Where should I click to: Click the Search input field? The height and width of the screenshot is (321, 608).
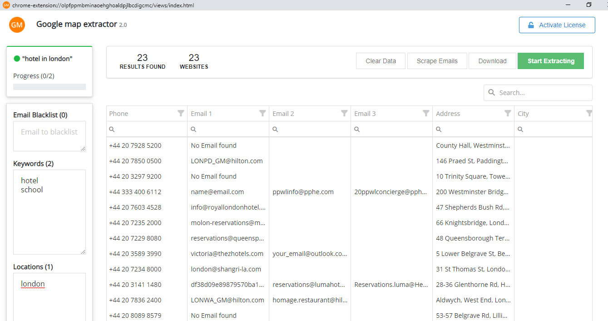click(538, 92)
